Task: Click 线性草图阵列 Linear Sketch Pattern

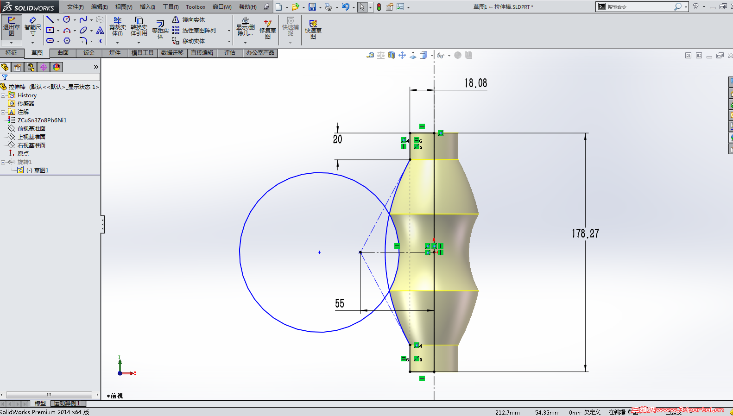Action: pyautogui.click(x=194, y=30)
